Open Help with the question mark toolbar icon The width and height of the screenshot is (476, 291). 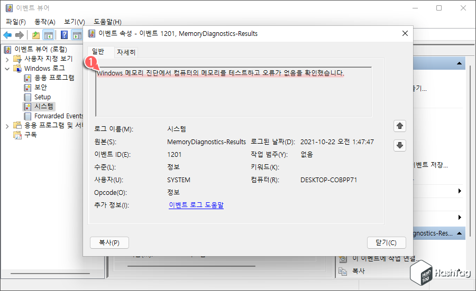pyautogui.click(x=64, y=35)
